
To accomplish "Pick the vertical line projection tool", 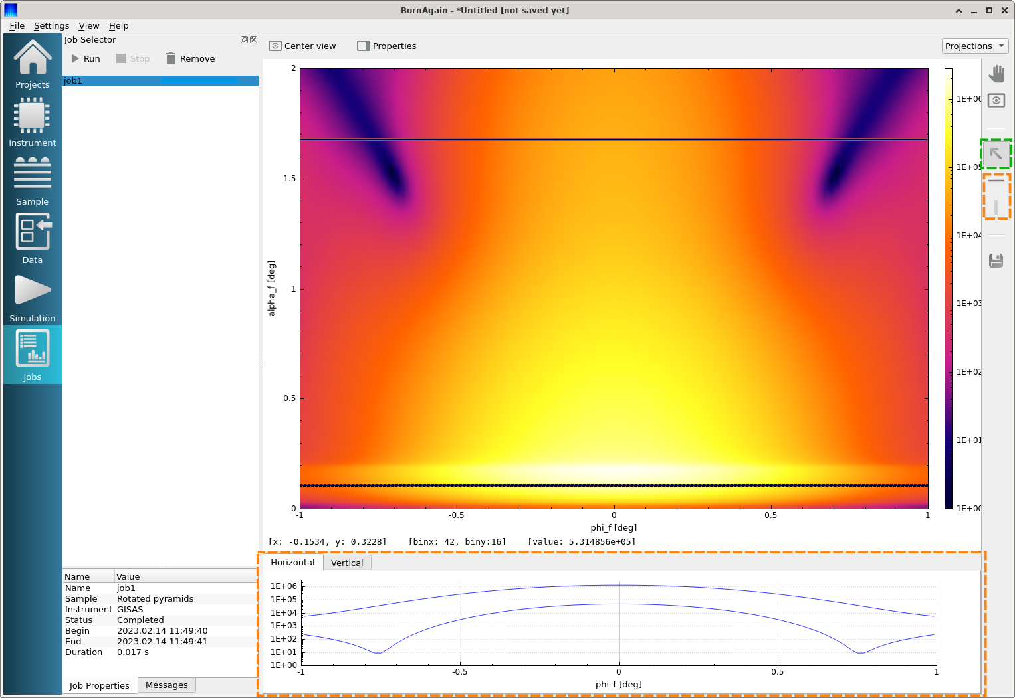I will pos(996,207).
